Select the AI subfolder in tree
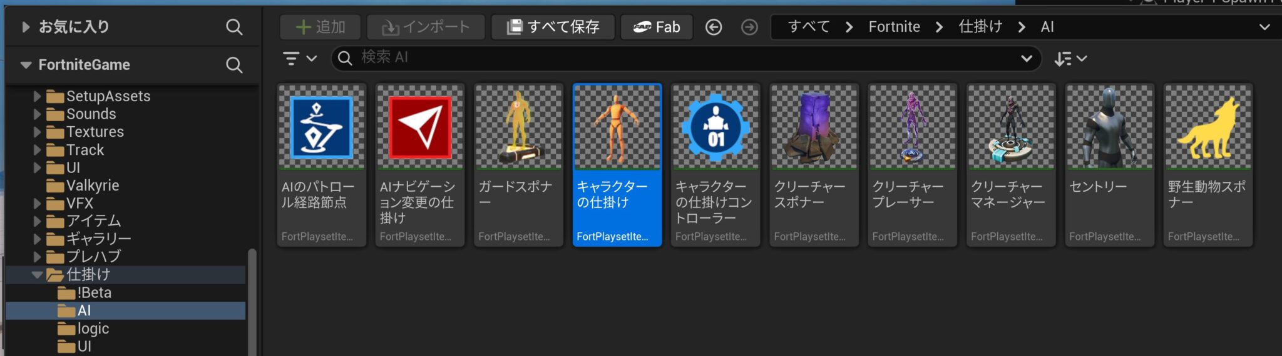 click(x=84, y=310)
